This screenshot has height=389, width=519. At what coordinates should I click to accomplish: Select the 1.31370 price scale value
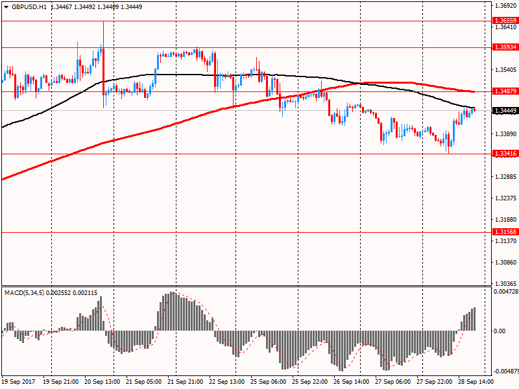pos(506,241)
